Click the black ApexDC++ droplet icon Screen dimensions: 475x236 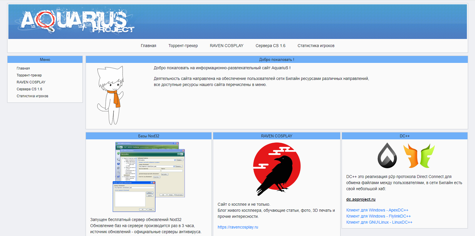tap(387, 155)
